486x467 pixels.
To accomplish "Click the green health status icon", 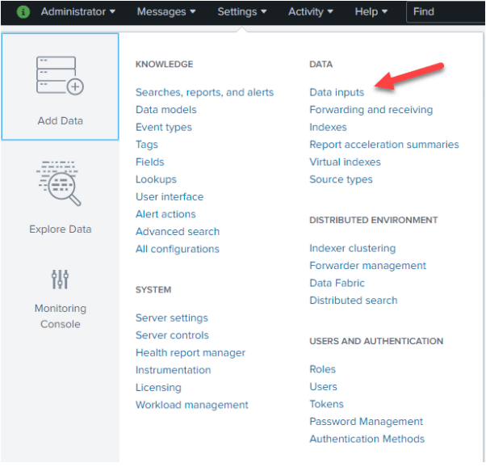I will tap(23, 12).
